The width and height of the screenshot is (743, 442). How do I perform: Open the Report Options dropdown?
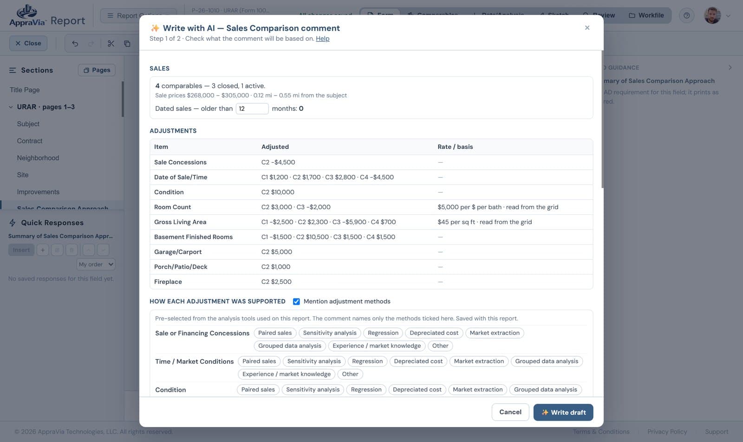pyautogui.click(x=138, y=16)
